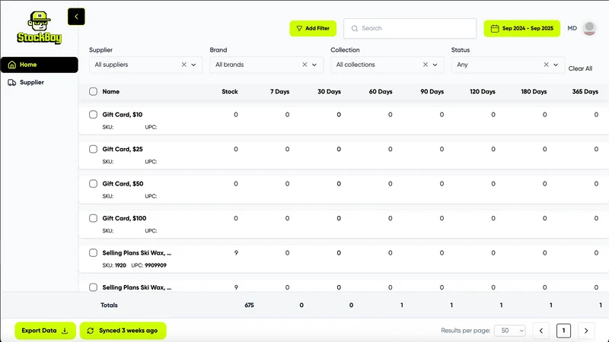Image resolution: width=609 pixels, height=342 pixels.
Task: Click the StockBoy logo
Action: coord(40,27)
